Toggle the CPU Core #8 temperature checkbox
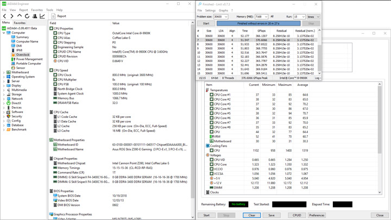The width and height of the screenshot is (391, 220). tap(211, 127)
